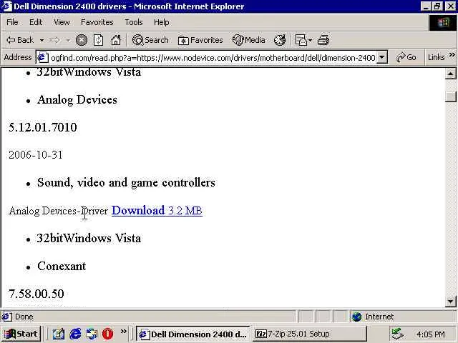Open the Back history dropdown arrow
This screenshot has width=458, height=343.
[x=42, y=40]
